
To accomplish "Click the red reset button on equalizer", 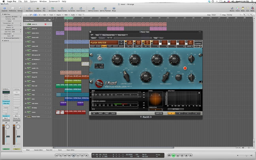I will 185,68.
